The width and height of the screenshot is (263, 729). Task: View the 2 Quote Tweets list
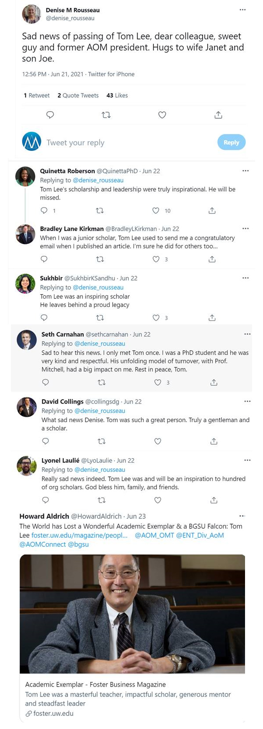(78, 95)
